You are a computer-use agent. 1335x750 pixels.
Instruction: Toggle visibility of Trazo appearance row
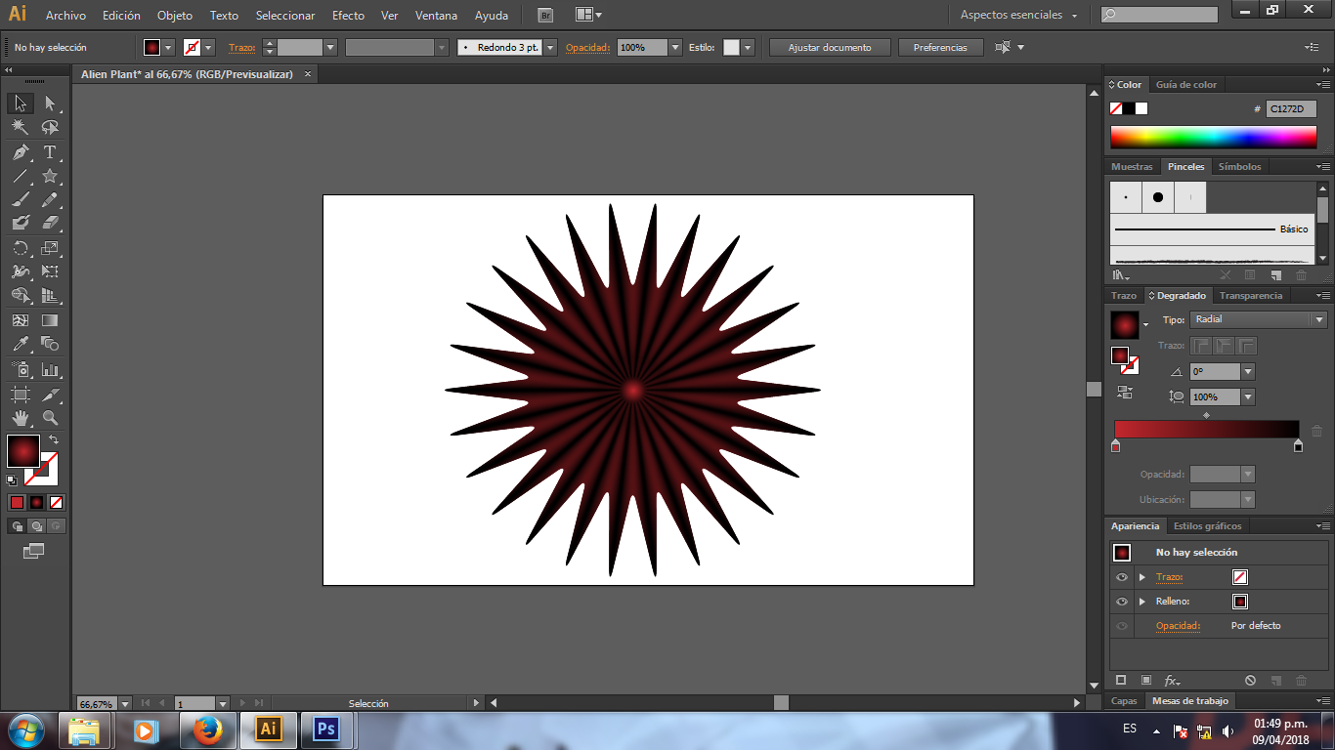[1122, 577]
